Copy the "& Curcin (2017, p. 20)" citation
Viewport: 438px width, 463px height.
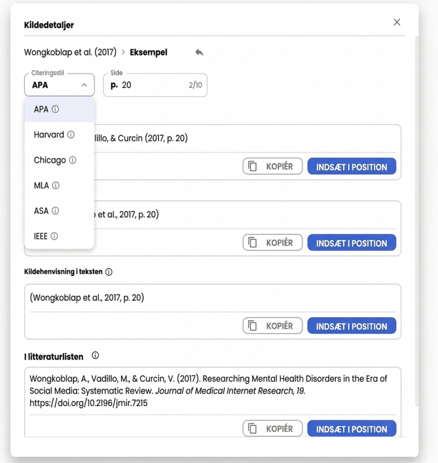coord(273,166)
